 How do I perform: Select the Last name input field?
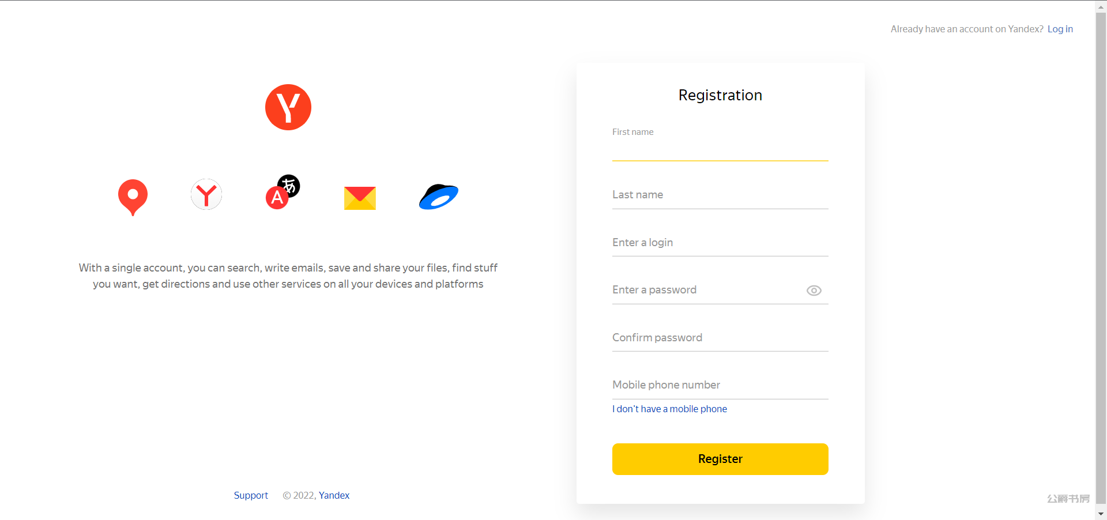720,195
